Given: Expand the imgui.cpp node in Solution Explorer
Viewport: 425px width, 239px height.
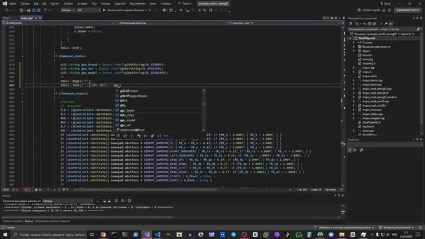Looking at the screenshot, I should coord(354,68).
